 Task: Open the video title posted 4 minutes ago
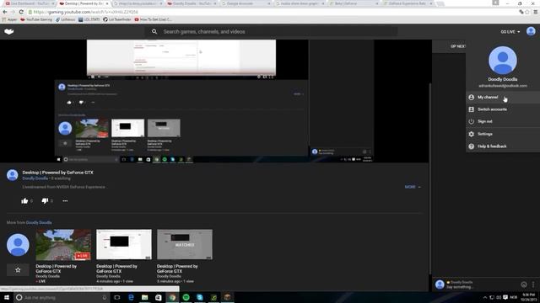(x=116, y=268)
